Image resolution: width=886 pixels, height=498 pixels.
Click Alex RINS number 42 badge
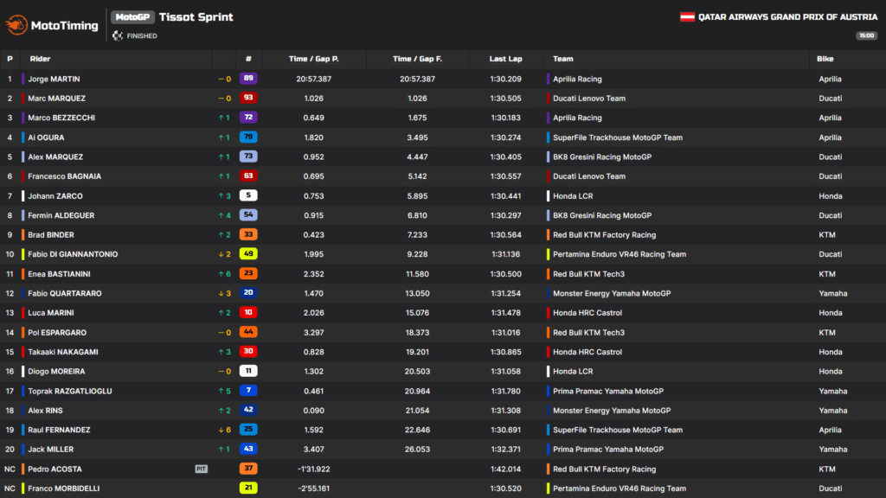(248, 410)
